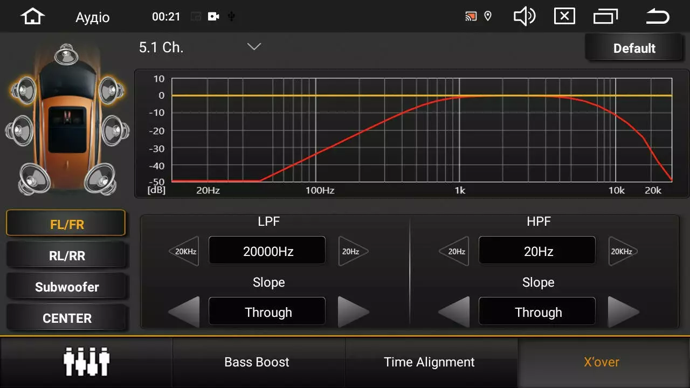The width and height of the screenshot is (690, 388).
Task: Expand the 5.1 Ch. dropdown
Action: [x=253, y=47]
